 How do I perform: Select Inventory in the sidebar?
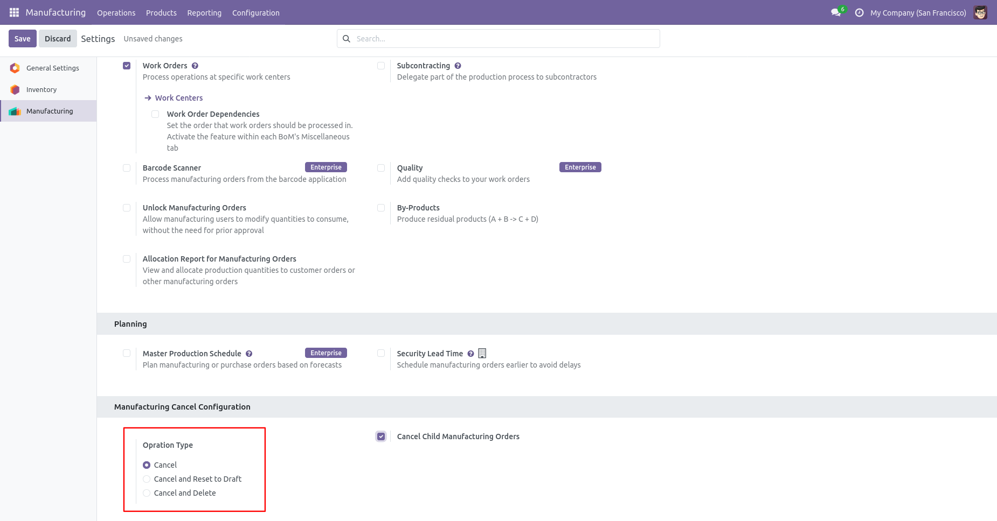pos(49,89)
